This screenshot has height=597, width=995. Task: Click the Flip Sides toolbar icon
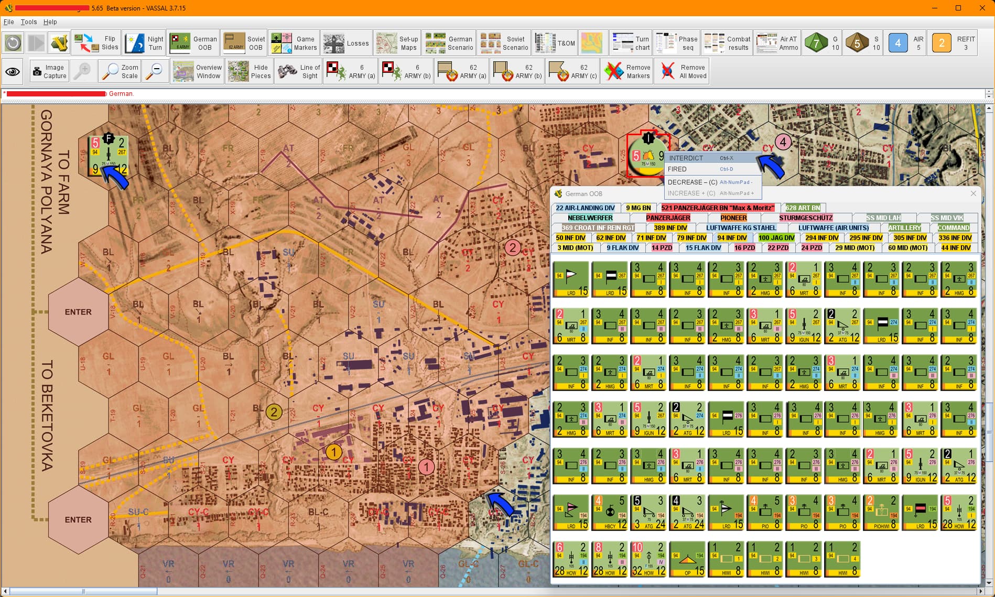96,43
